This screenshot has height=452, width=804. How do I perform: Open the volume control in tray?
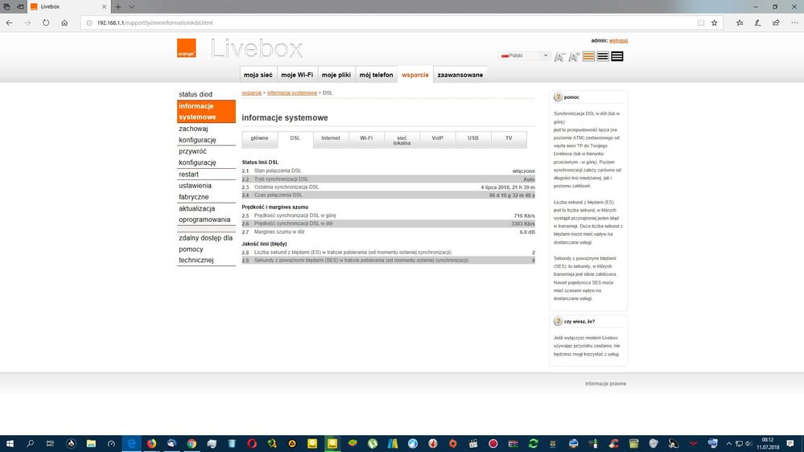click(748, 444)
